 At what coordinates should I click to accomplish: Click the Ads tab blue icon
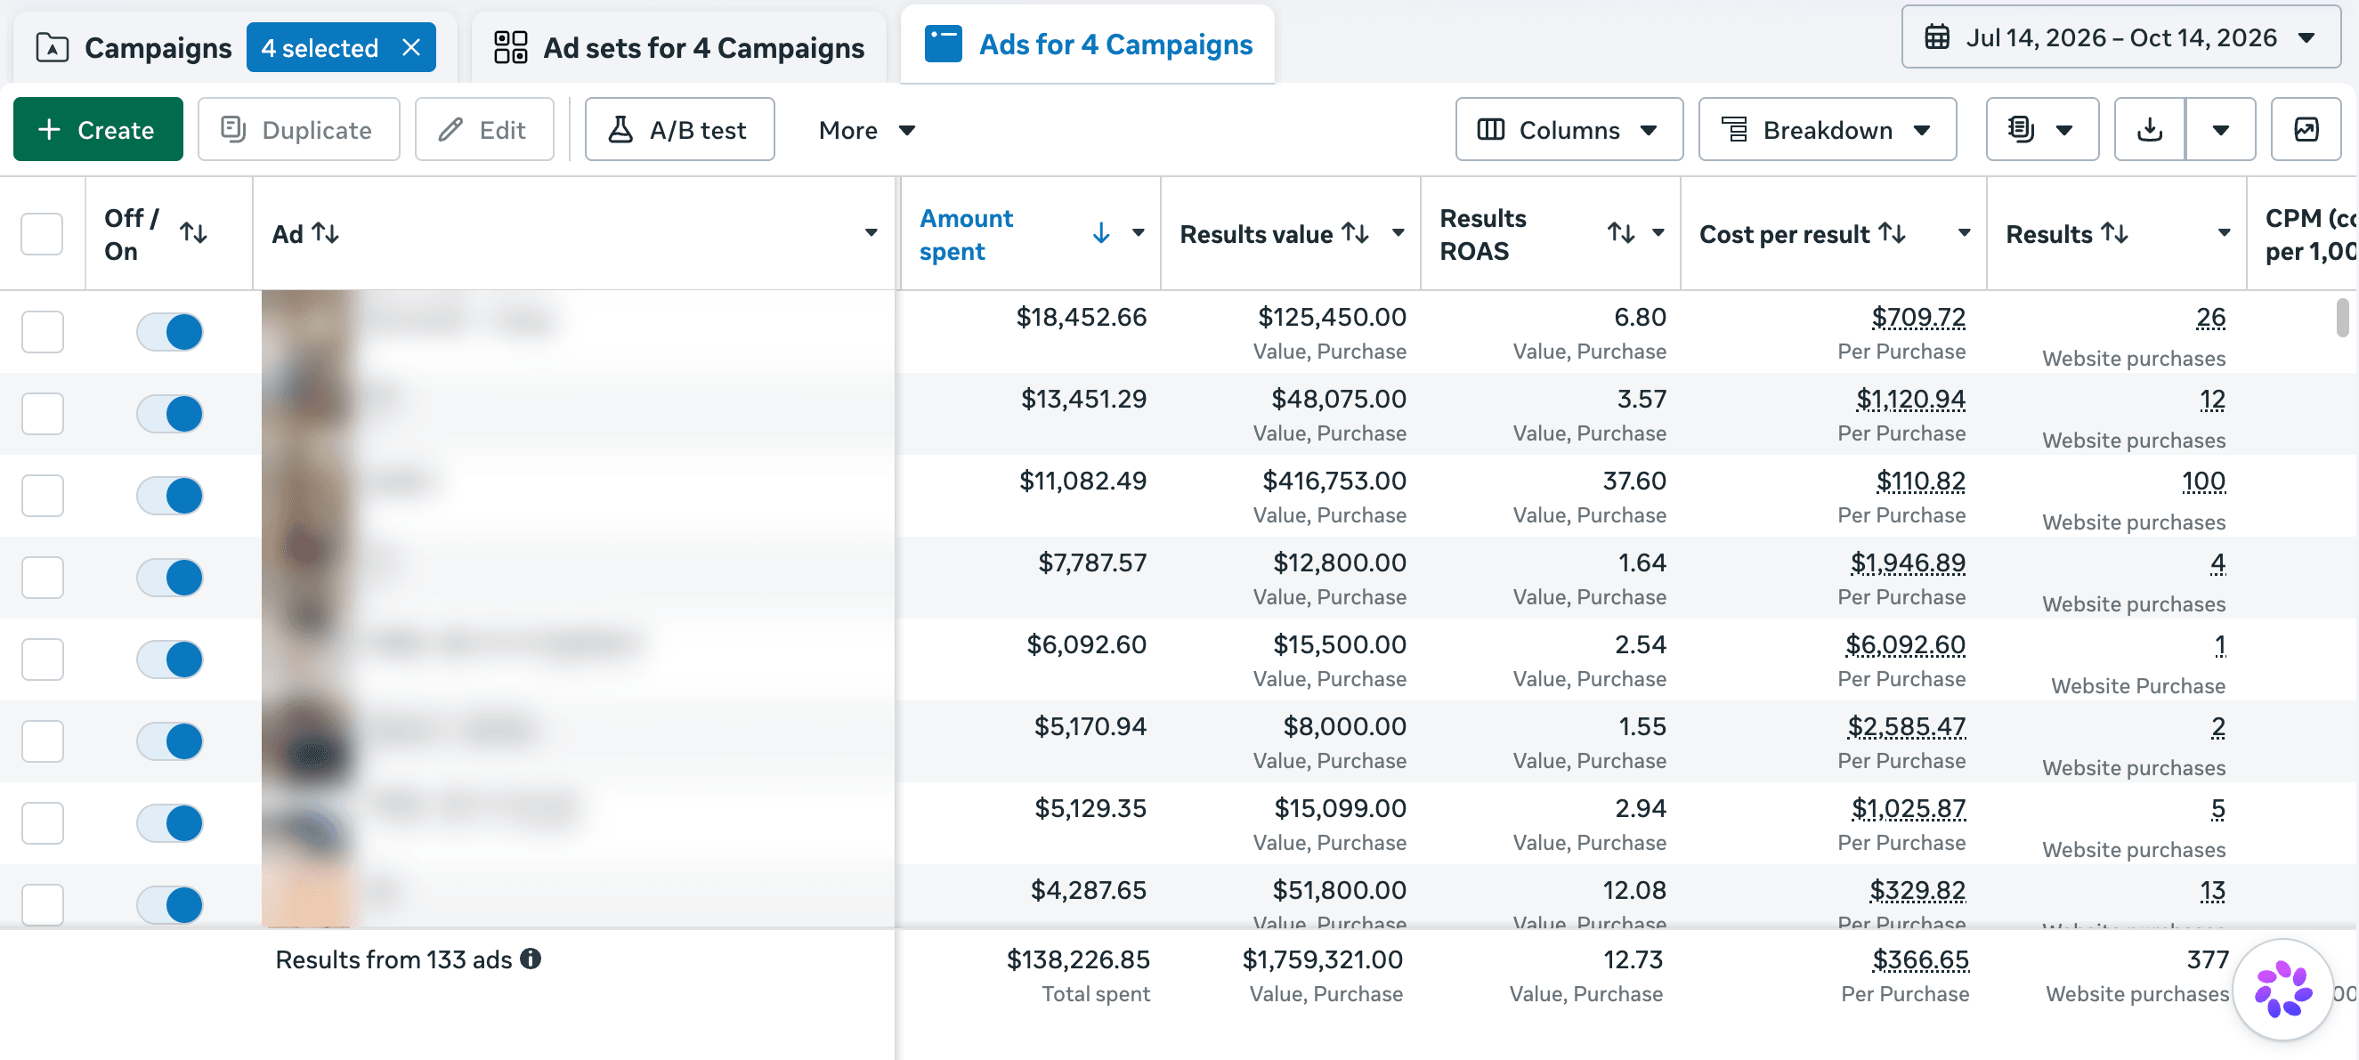[944, 44]
